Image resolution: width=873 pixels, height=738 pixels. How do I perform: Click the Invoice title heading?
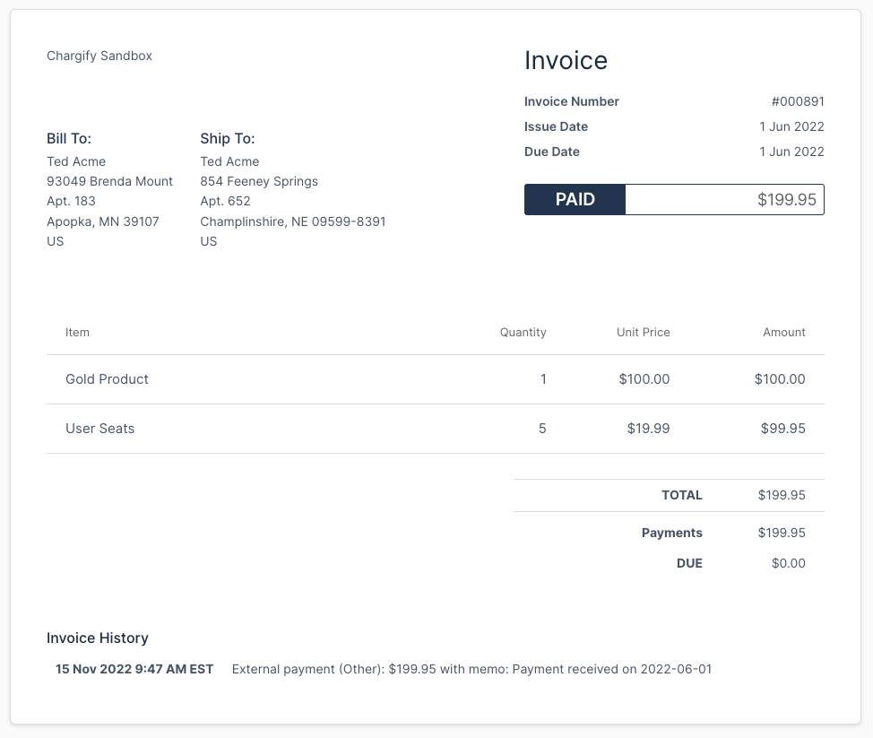coord(566,61)
